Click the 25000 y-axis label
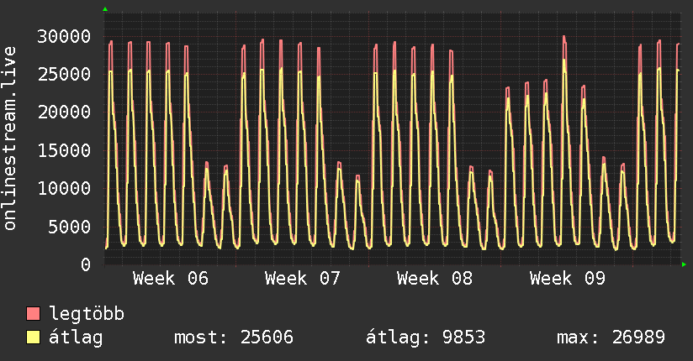Screen dimensions: 693x361 65,74
